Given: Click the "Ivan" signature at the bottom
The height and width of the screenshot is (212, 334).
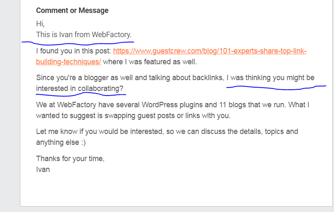Looking at the screenshot, I should (x=43, y=169).
